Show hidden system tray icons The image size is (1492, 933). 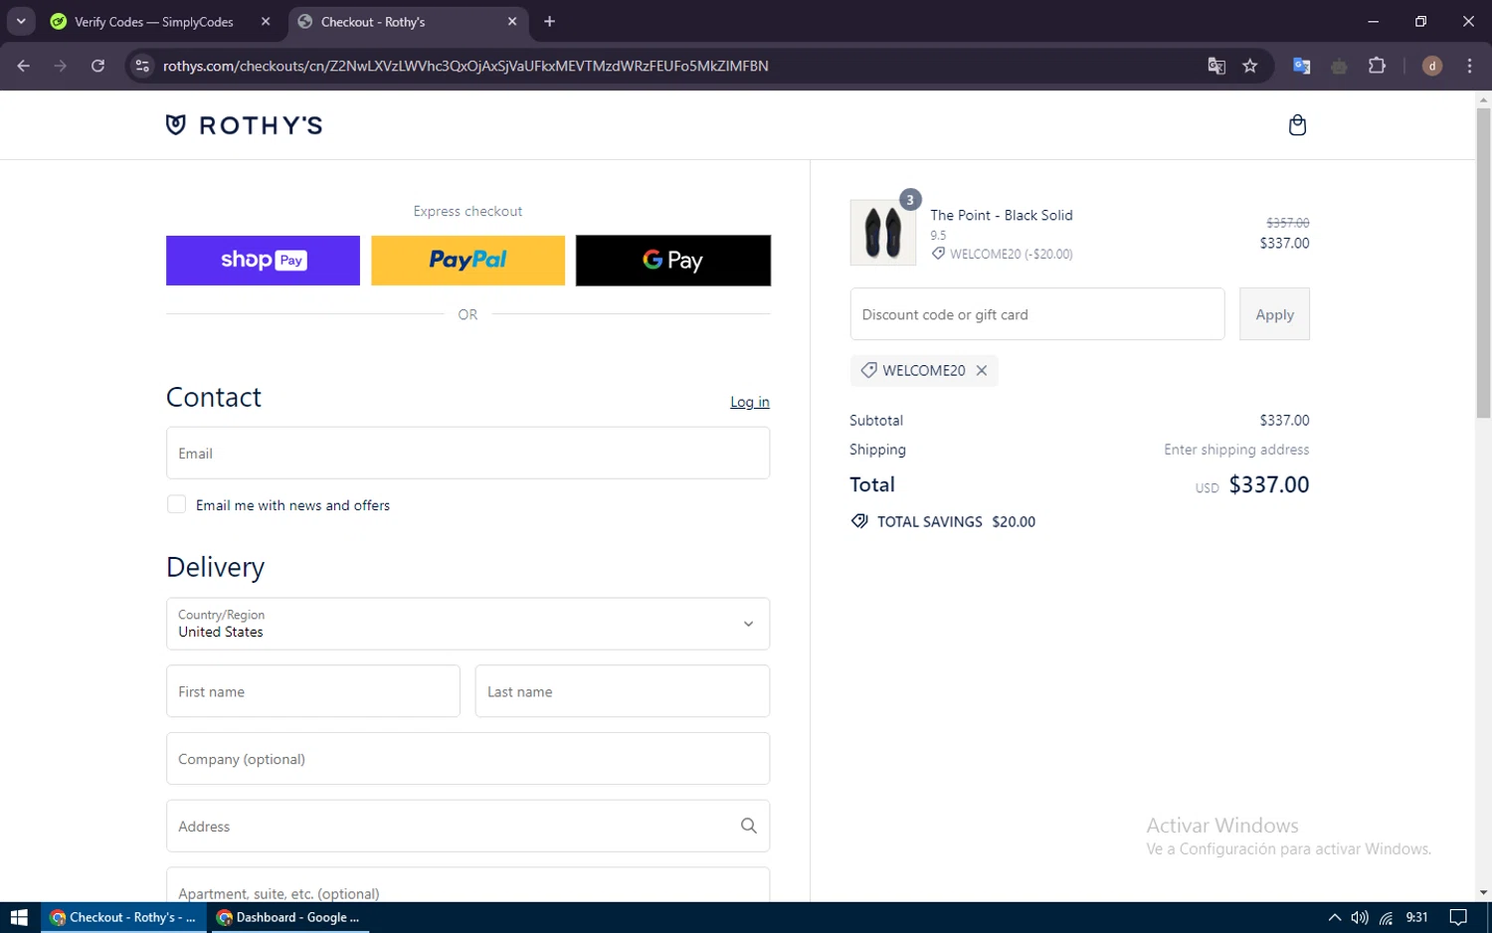coord(1335,917)
